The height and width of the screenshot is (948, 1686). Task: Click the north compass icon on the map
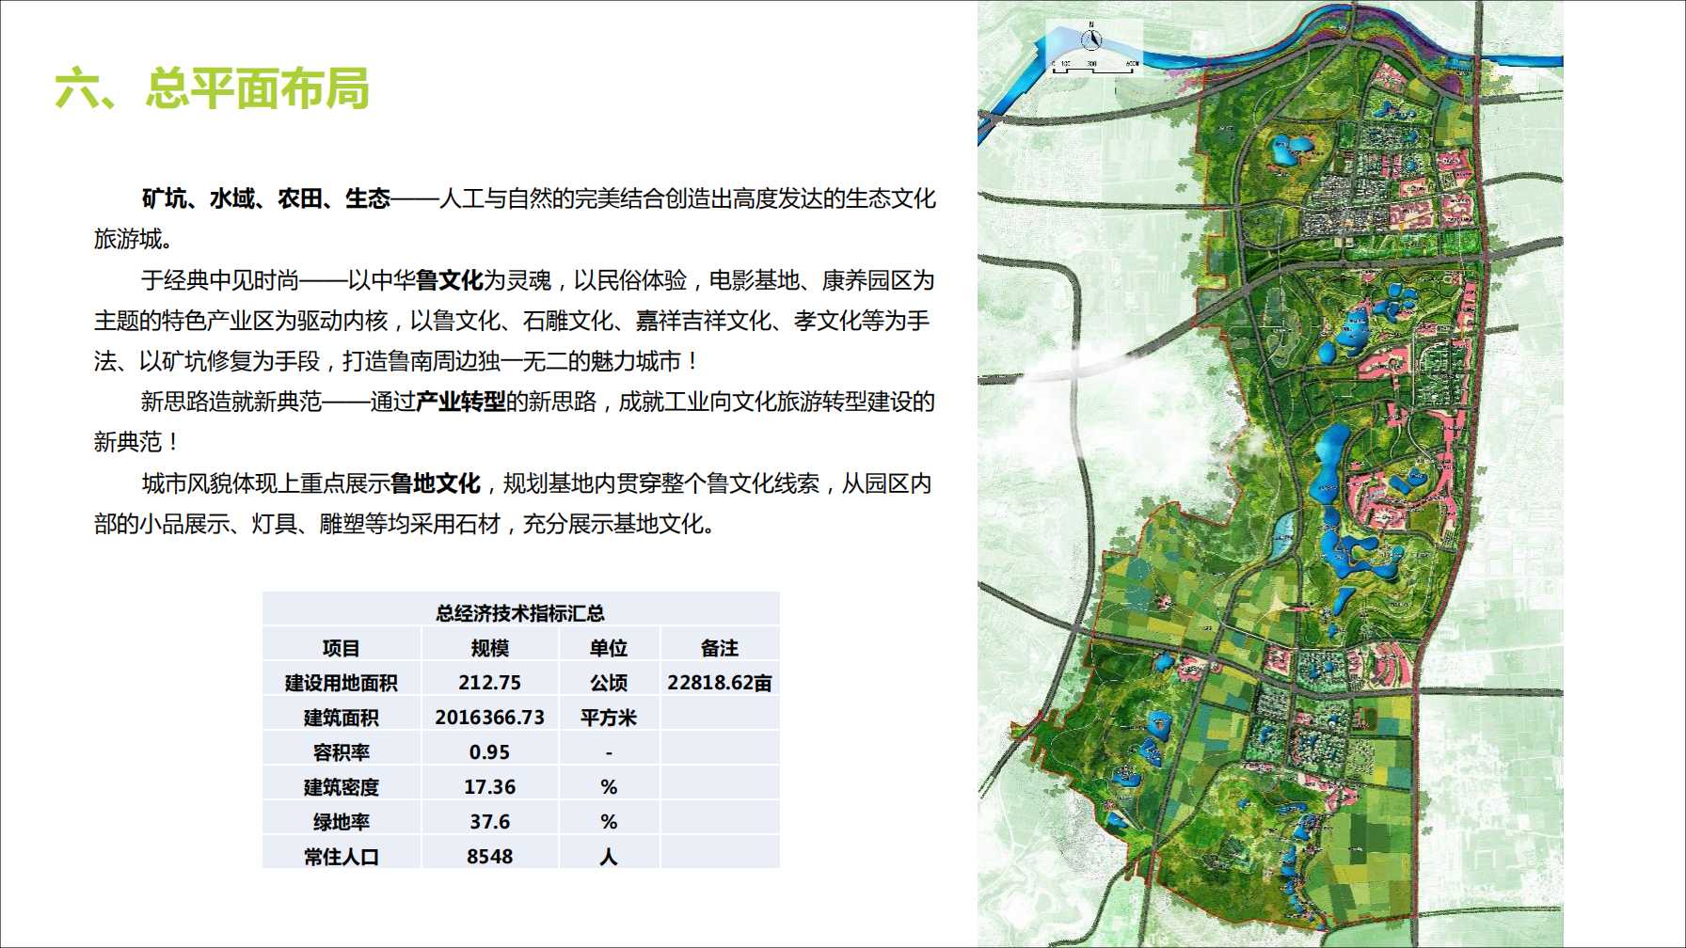click(x=1091, y=39)
